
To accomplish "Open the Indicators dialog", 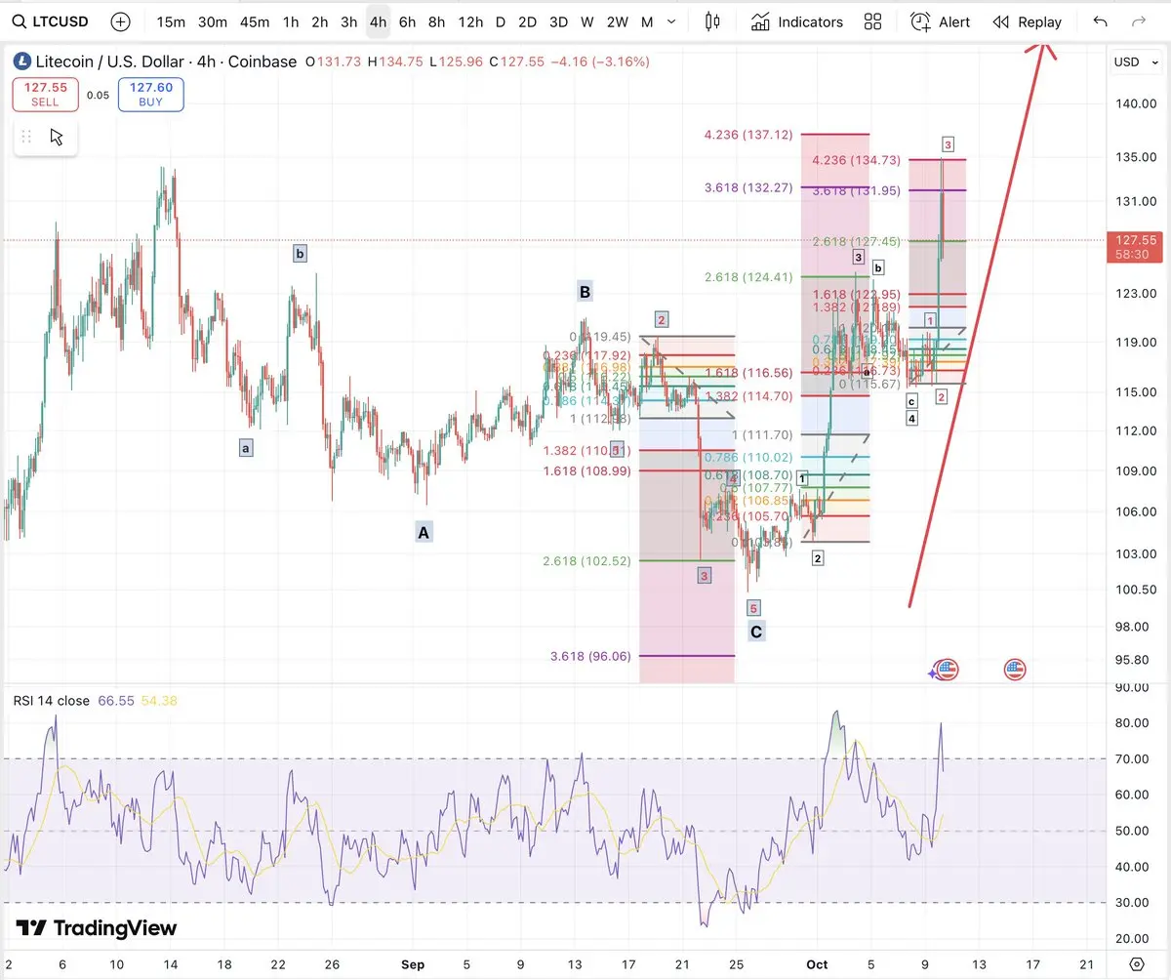I will [796, 21].
